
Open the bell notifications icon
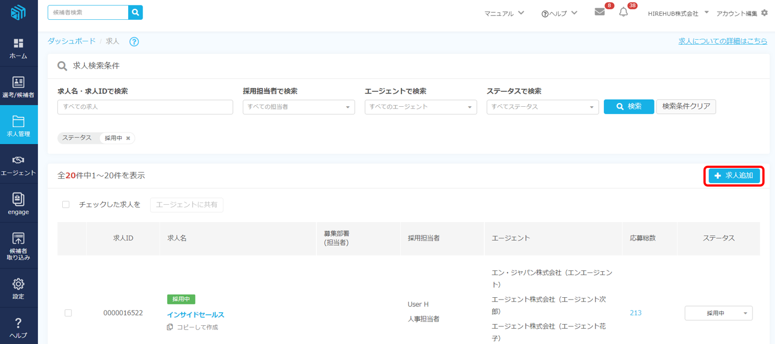coord(623,12)
